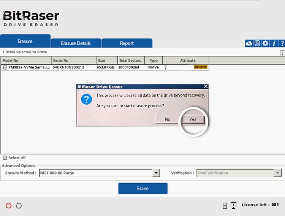
Task: Switch to the Erasure tab
Action: (25, 41)
